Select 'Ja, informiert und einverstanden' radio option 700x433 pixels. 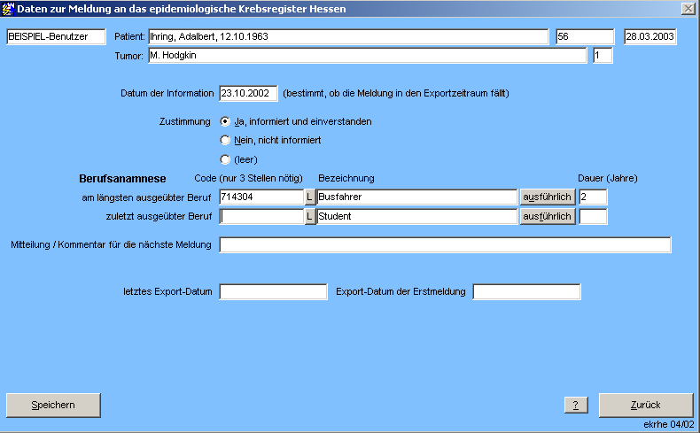tap(225, 121)
